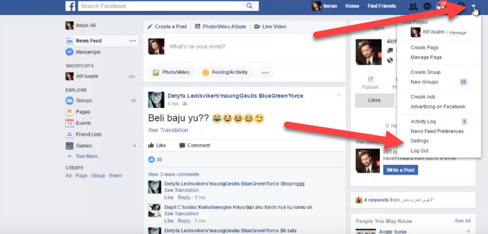Screen dimensions: 488x234
Task: Click Like under the Beli baju post
Action: (157, 145)
